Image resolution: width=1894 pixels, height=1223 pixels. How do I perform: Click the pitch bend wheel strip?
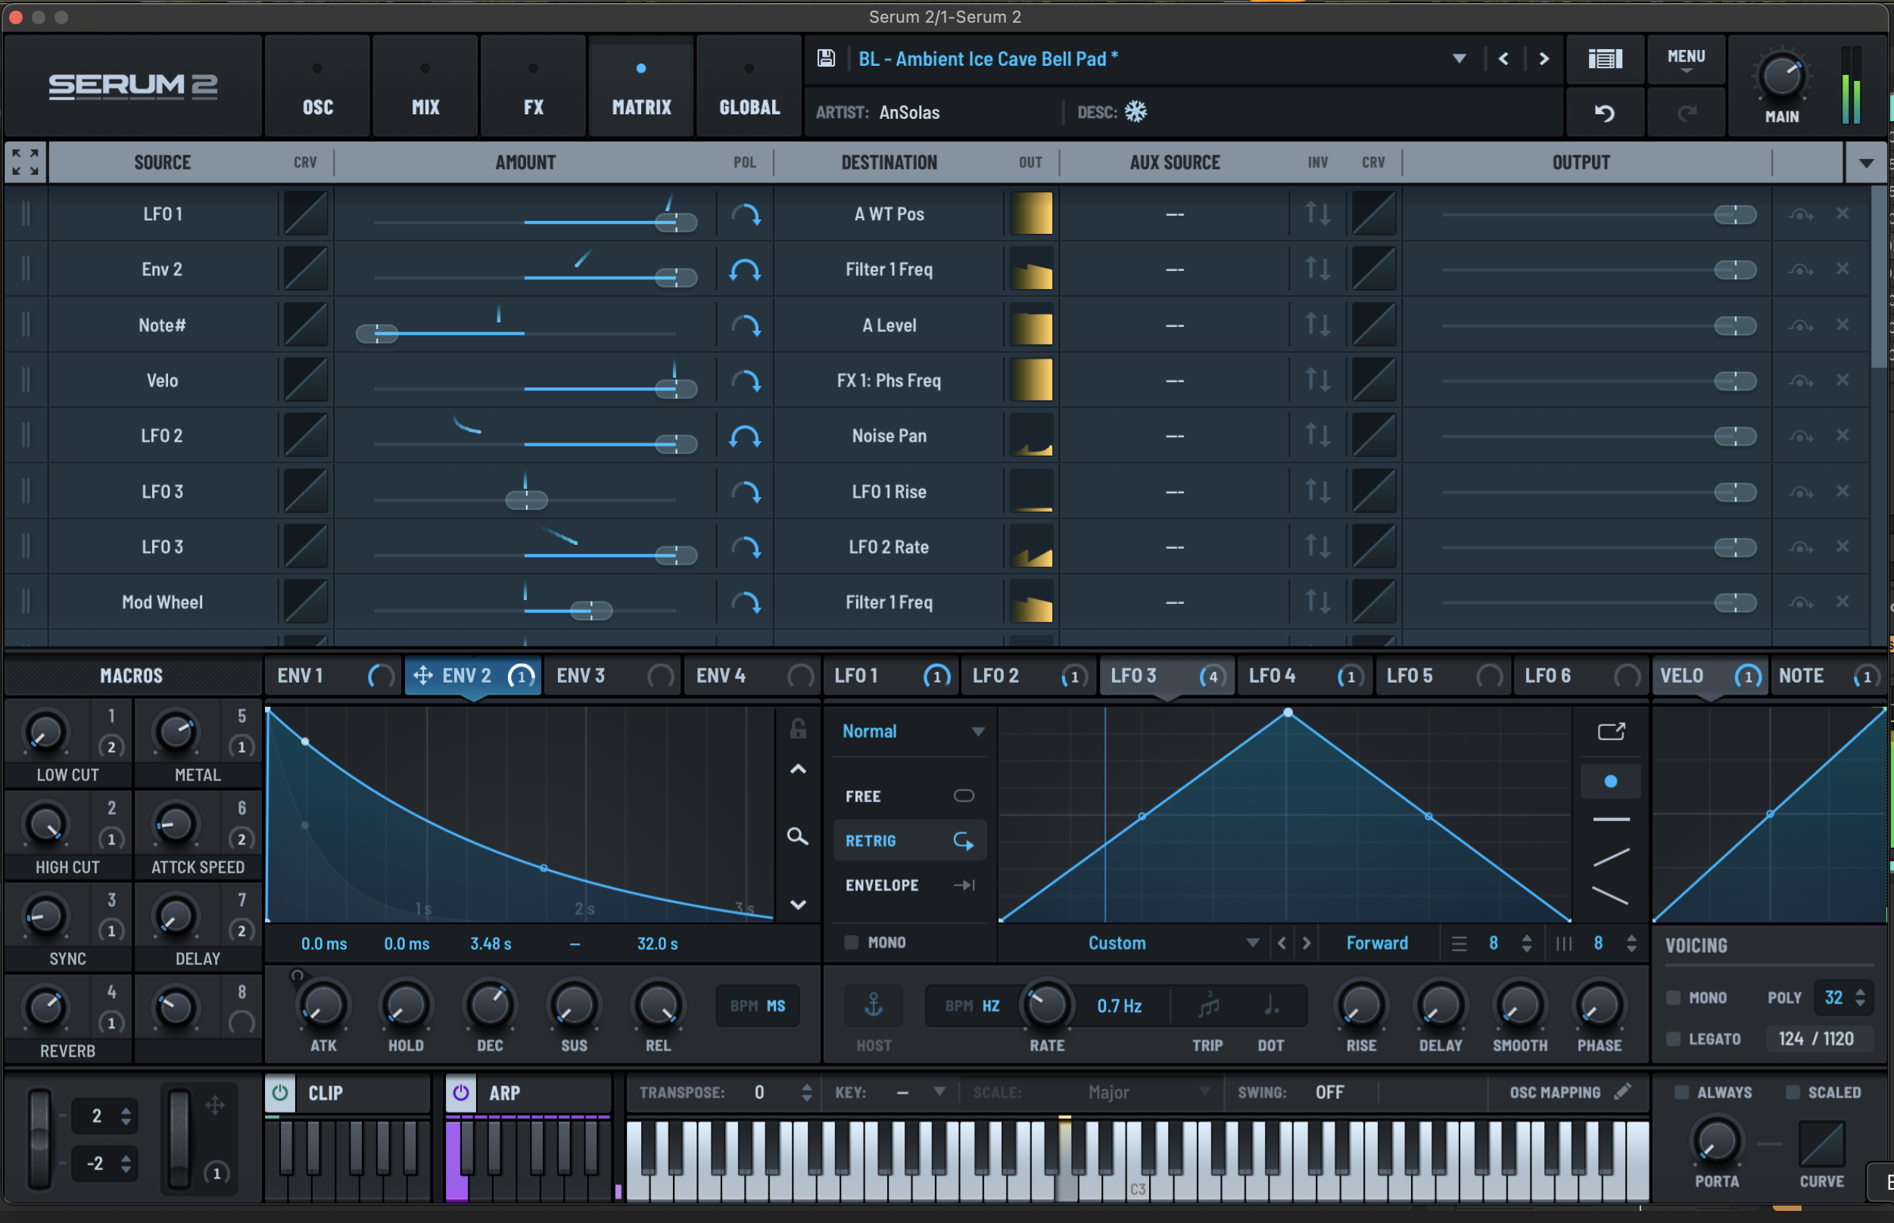(x=38, y=1141)
